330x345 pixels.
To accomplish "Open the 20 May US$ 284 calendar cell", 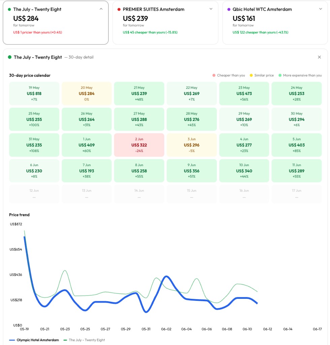I will point(87,94).
